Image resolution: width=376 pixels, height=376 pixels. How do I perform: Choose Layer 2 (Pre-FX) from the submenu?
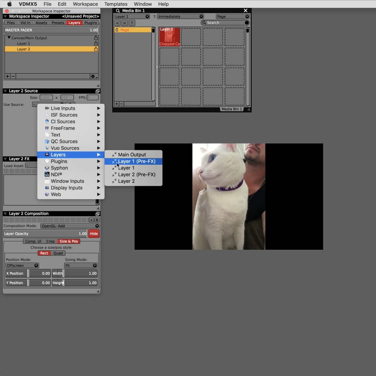tap(133, 174)
